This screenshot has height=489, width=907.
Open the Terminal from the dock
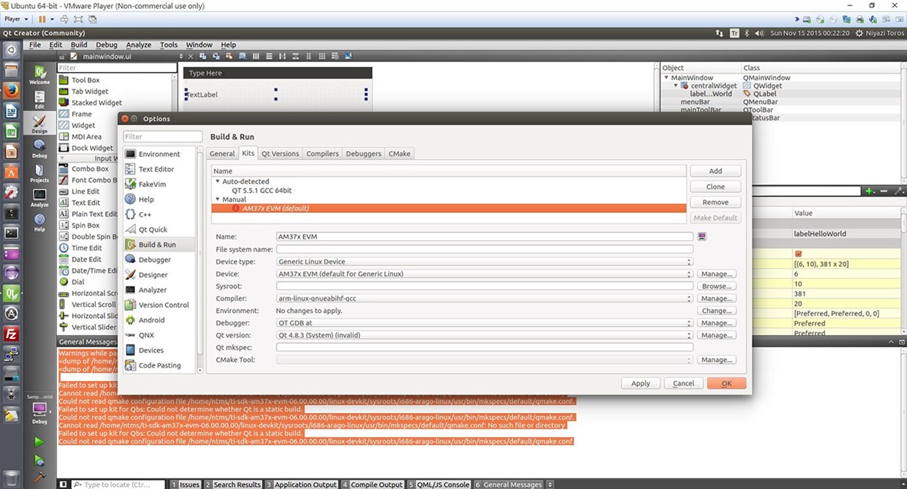tap(11, 233)
